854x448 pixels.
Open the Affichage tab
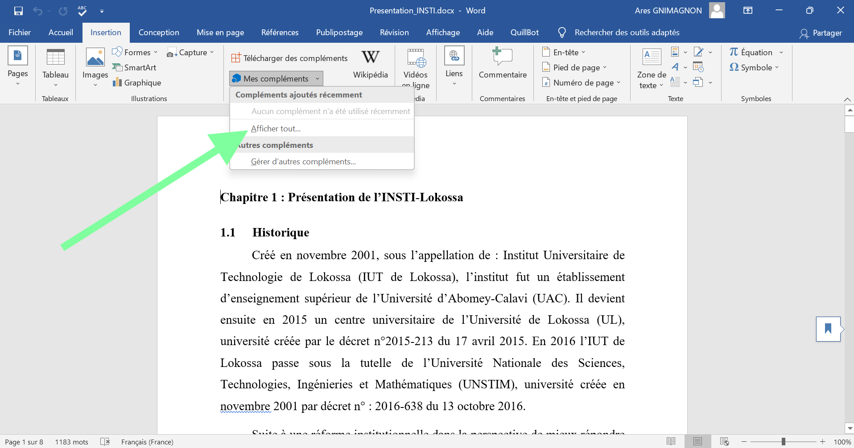tap(443, 33)
